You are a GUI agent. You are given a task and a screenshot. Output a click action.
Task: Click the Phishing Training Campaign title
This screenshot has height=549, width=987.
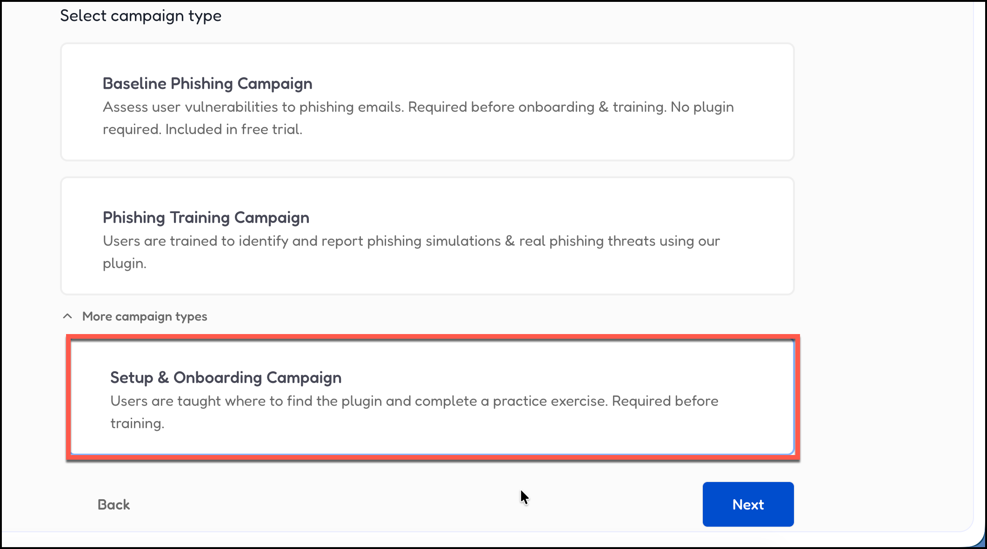206,218
